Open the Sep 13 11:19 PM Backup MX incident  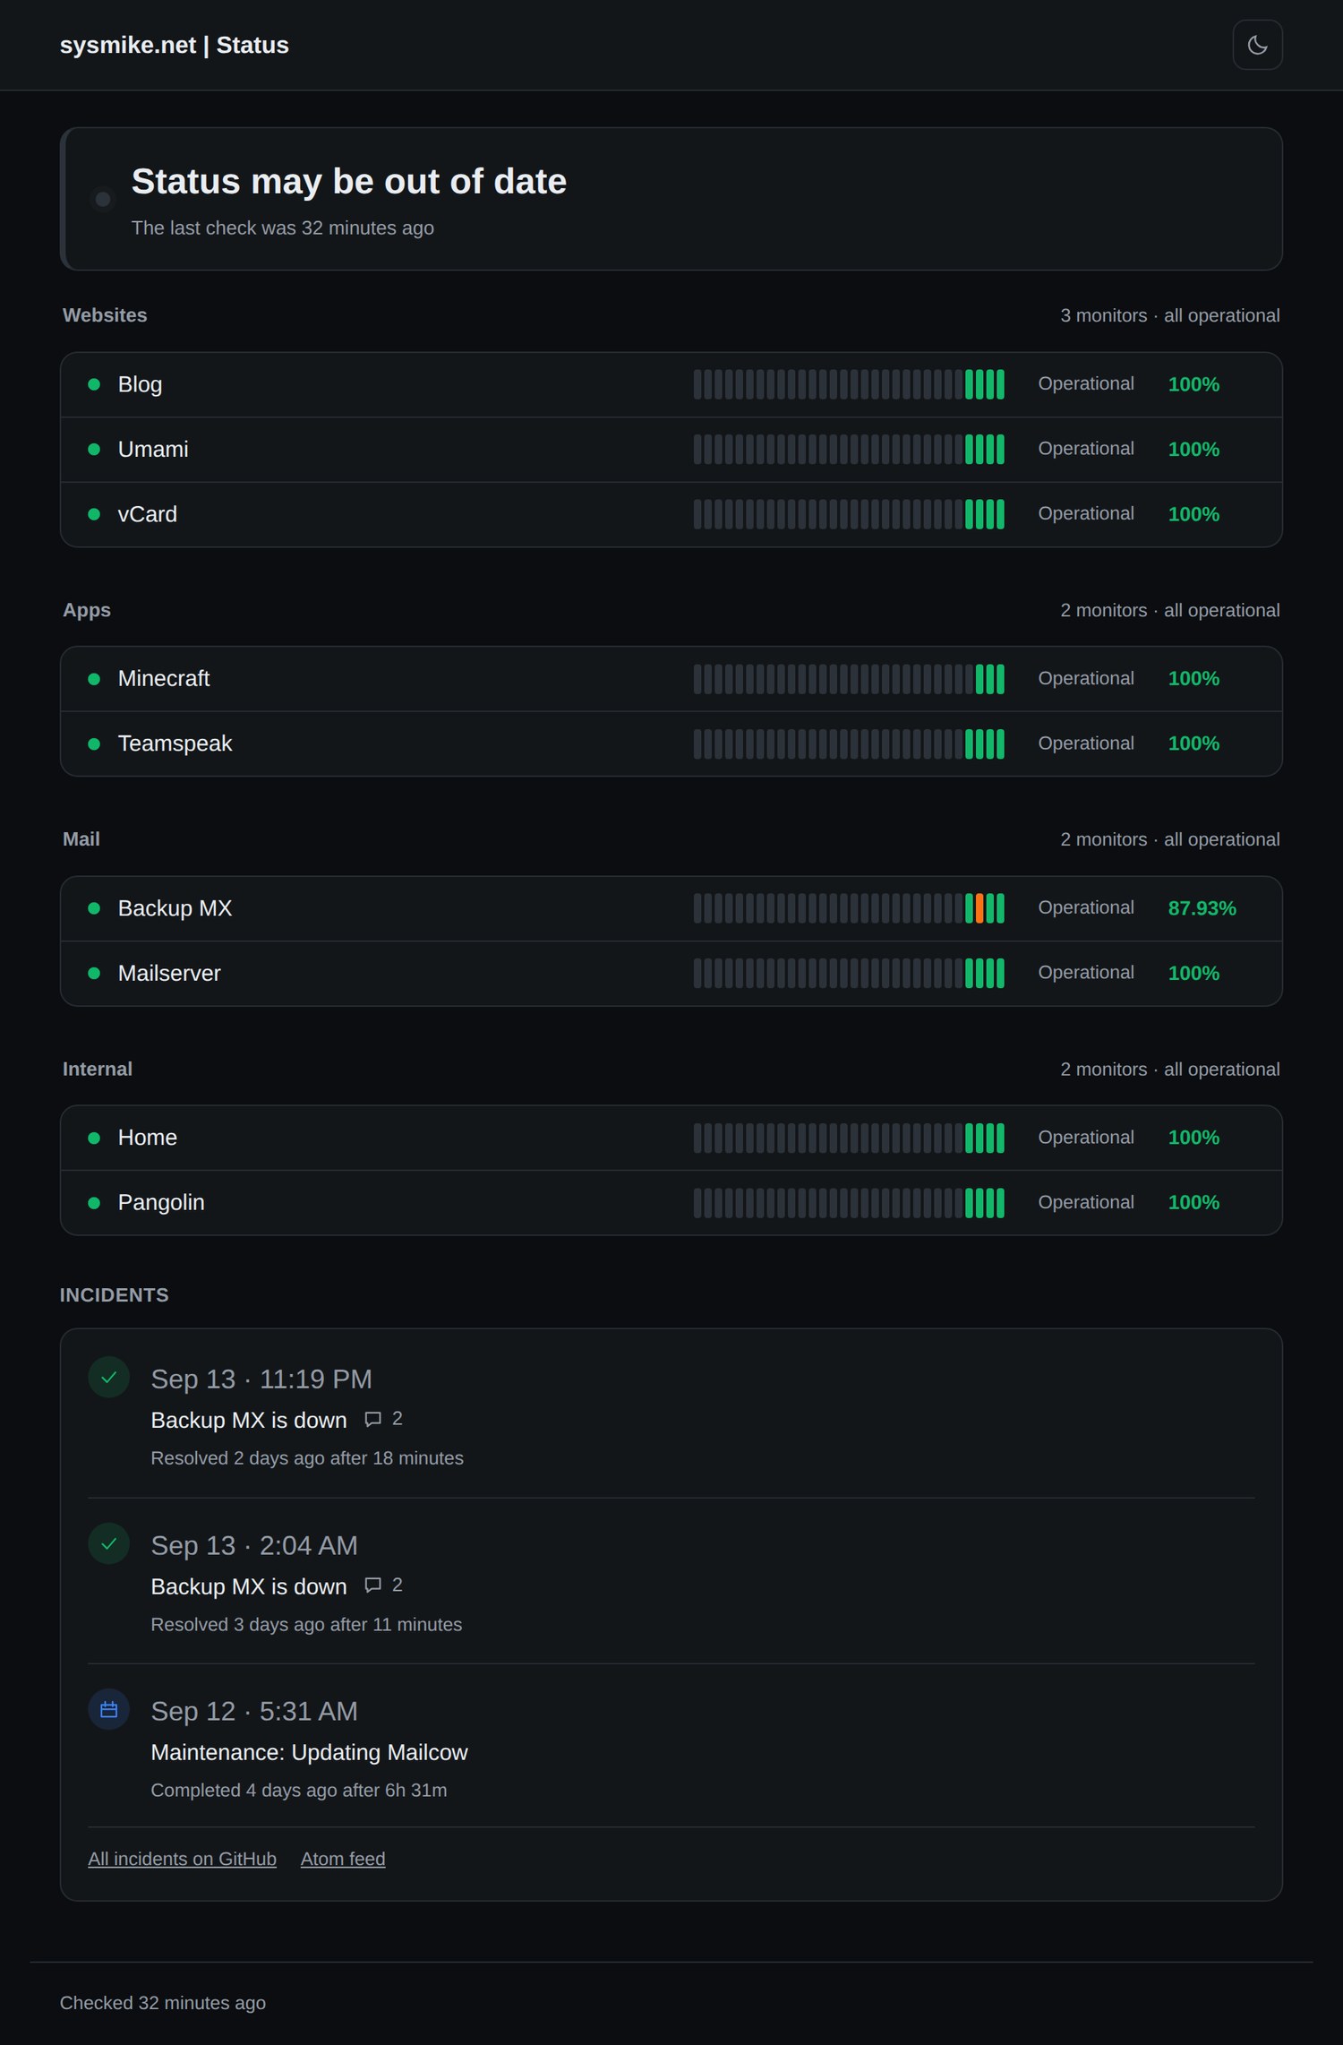[249, 1421]
